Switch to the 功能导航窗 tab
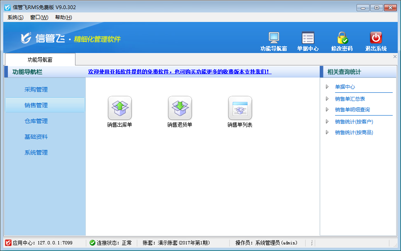Screen dimensions: 401x251 coord(40,60)
